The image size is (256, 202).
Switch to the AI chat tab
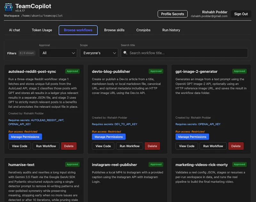14,30
